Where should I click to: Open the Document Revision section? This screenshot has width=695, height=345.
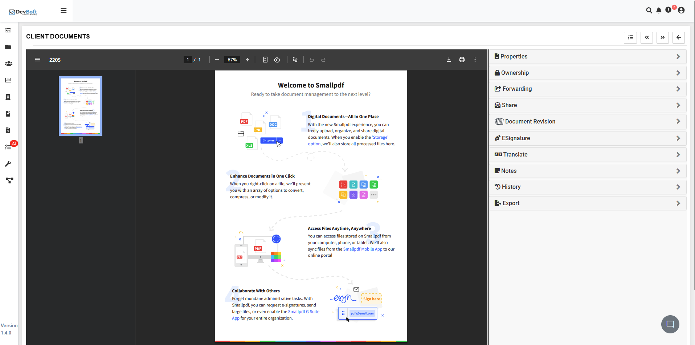(588, 121)
